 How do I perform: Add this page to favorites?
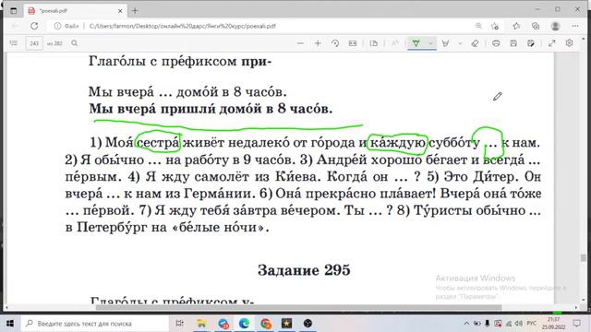tap(495, 26)
